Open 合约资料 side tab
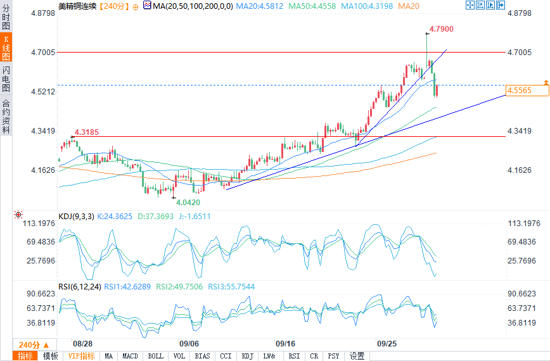 6,117
